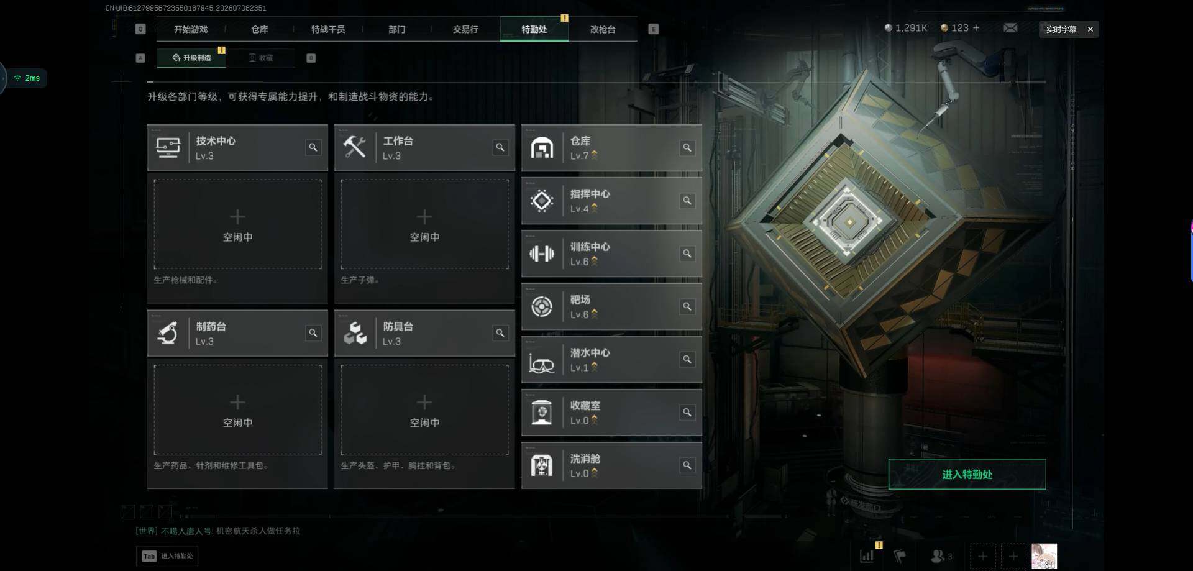This screenshot has width=1193, height=571.
Task: Add currency with the plus beside 123
Action: click(976, 28)
